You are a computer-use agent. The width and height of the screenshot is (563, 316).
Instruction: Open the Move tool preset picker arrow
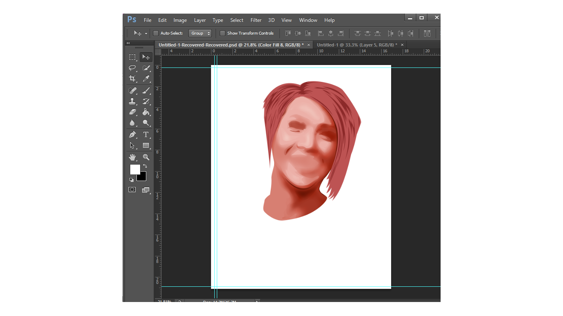(x=146, y=34)
